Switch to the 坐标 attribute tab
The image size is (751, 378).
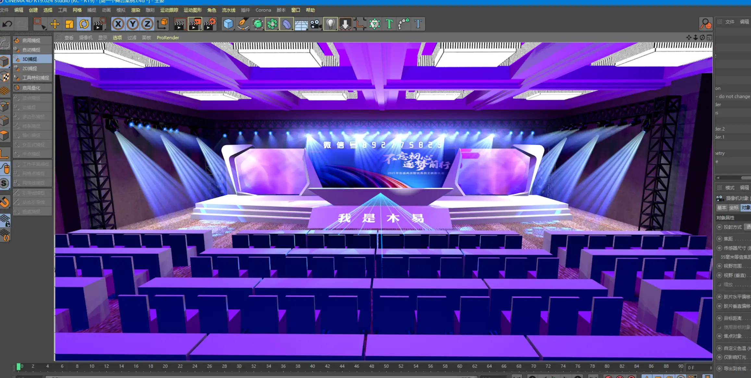pyautogui.click(x=733, y=208)
